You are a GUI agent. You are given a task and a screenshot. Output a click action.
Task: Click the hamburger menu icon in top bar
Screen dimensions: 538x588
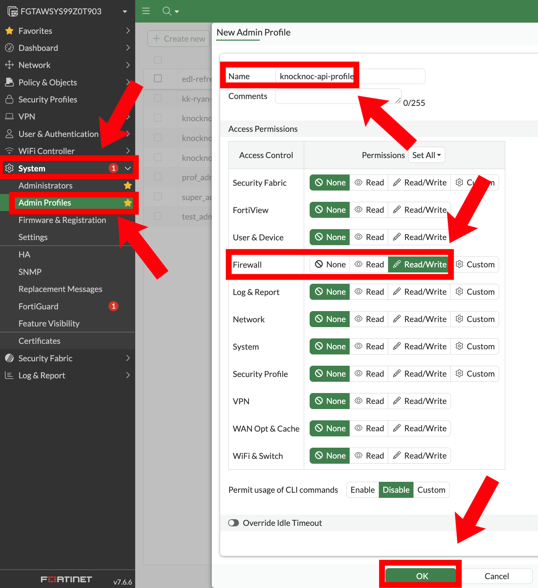[146, 11]
